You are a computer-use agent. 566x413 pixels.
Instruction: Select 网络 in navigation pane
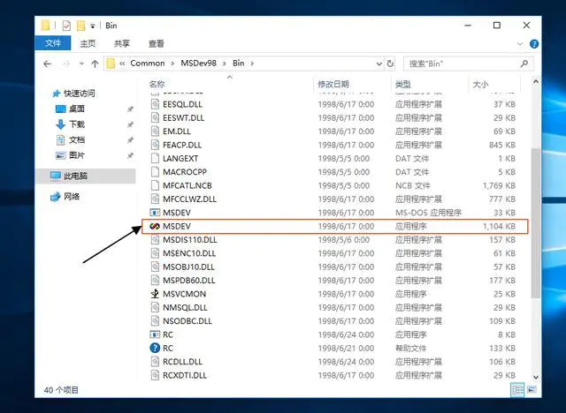[72, 196]
